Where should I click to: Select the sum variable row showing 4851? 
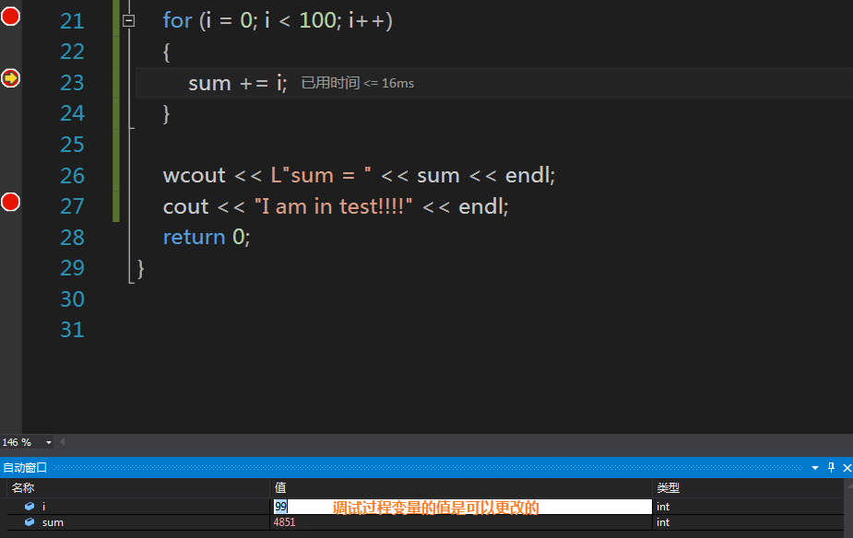[138, 522]
